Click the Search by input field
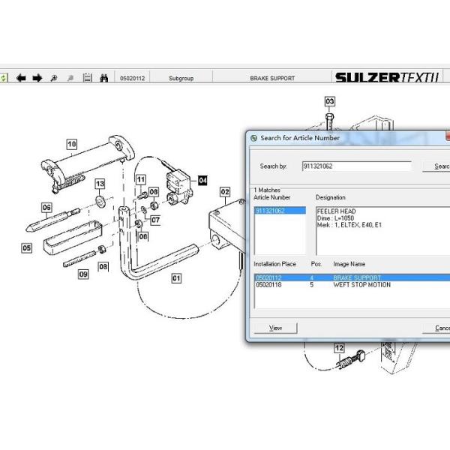Viewport: 450px width, 450px height. point(356,166)
